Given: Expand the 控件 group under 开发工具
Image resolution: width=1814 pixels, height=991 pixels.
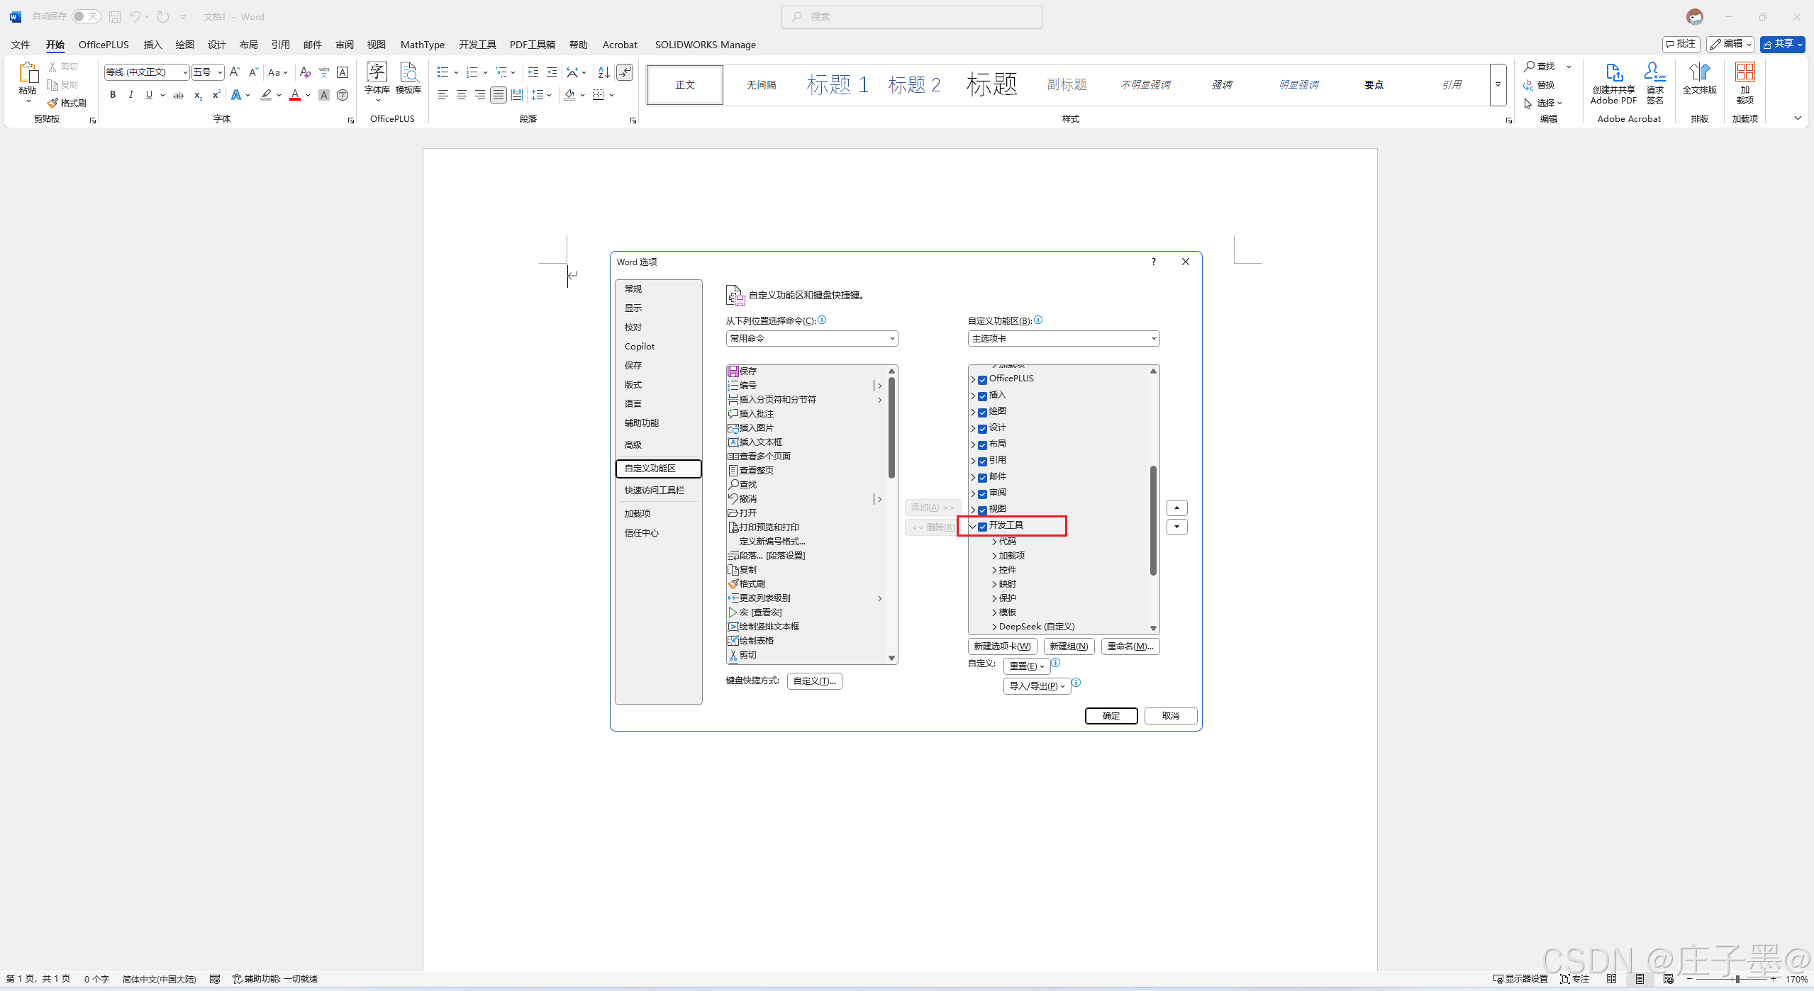Looking at the screenshot, I should pyautogui.click(x=994, y=570).
